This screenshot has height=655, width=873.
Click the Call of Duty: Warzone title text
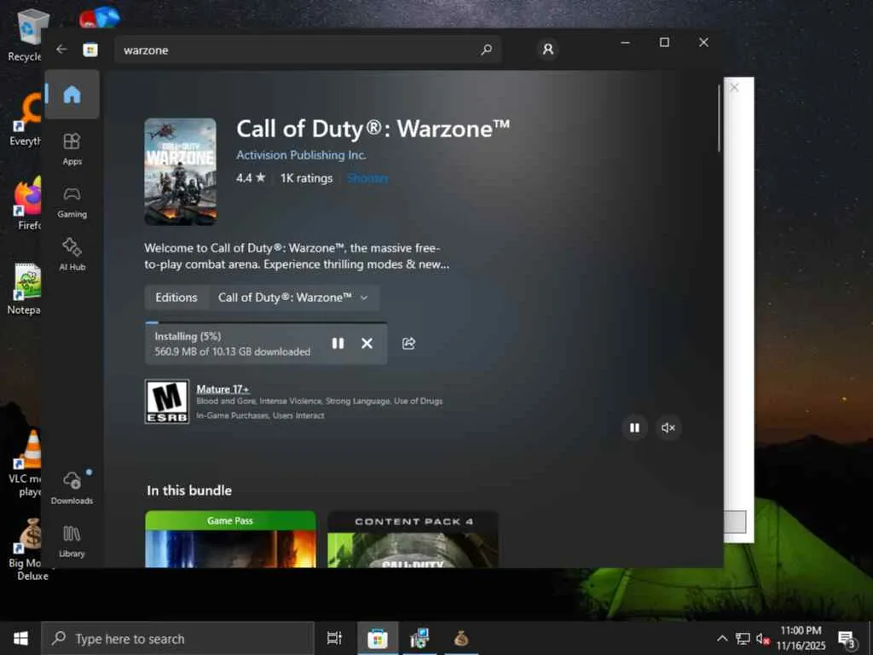pyautogui.click(x=373, y=129)
